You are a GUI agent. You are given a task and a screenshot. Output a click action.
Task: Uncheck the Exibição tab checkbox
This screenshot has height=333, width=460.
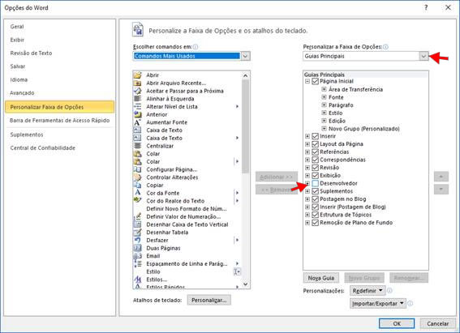[x=315, y=176]
